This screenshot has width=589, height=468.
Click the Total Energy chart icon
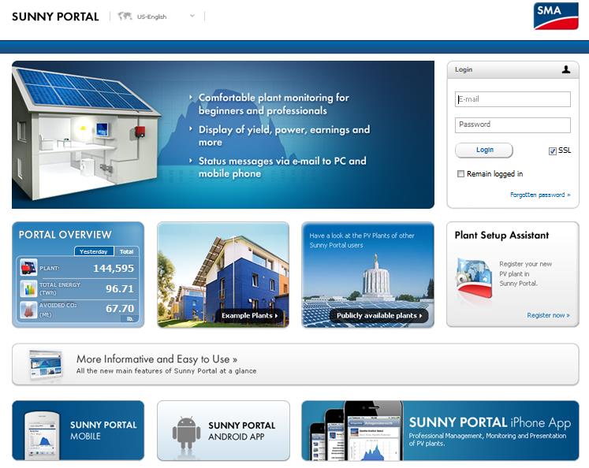(28, 288)
